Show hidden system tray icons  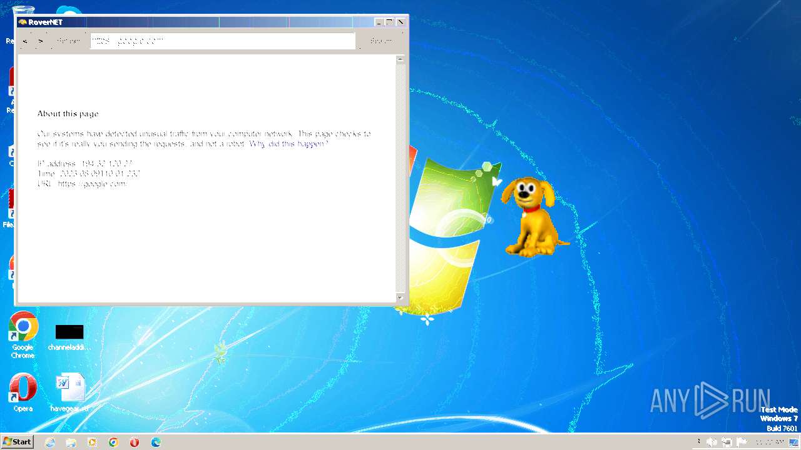click(699, 442)
